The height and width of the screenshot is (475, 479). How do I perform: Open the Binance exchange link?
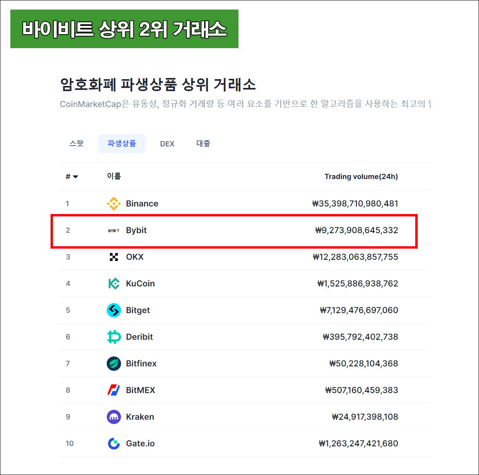click(142, 204)
